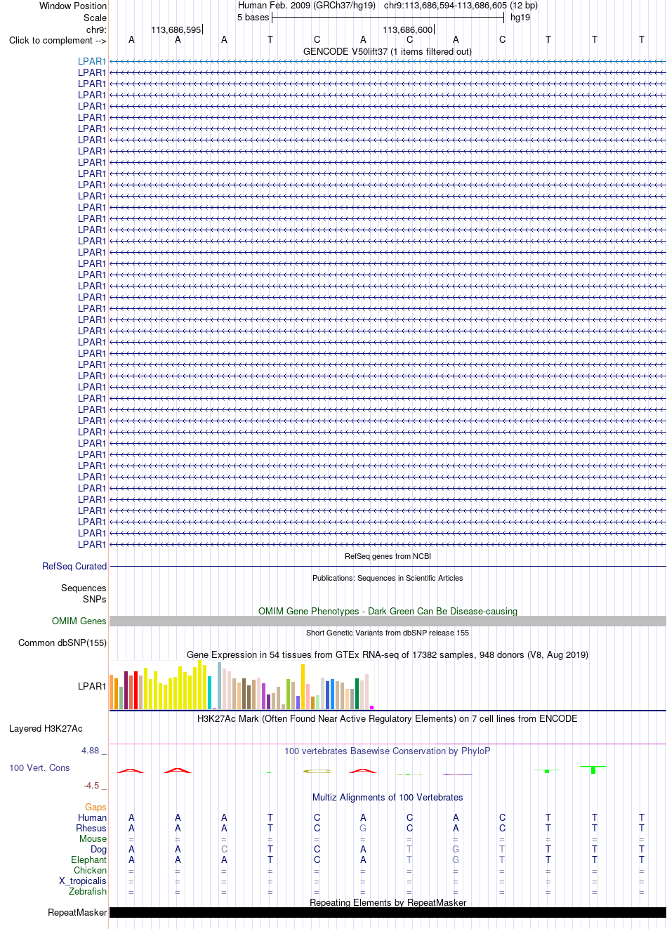The width and height of the screenshot is (667, 929).
Task: Click the 113,686,595 position marker
Action: pyautogui.click(x=176, y=29)
